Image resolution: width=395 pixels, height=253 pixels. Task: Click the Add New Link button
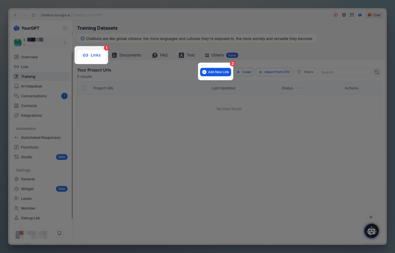(x=216, y=72)
